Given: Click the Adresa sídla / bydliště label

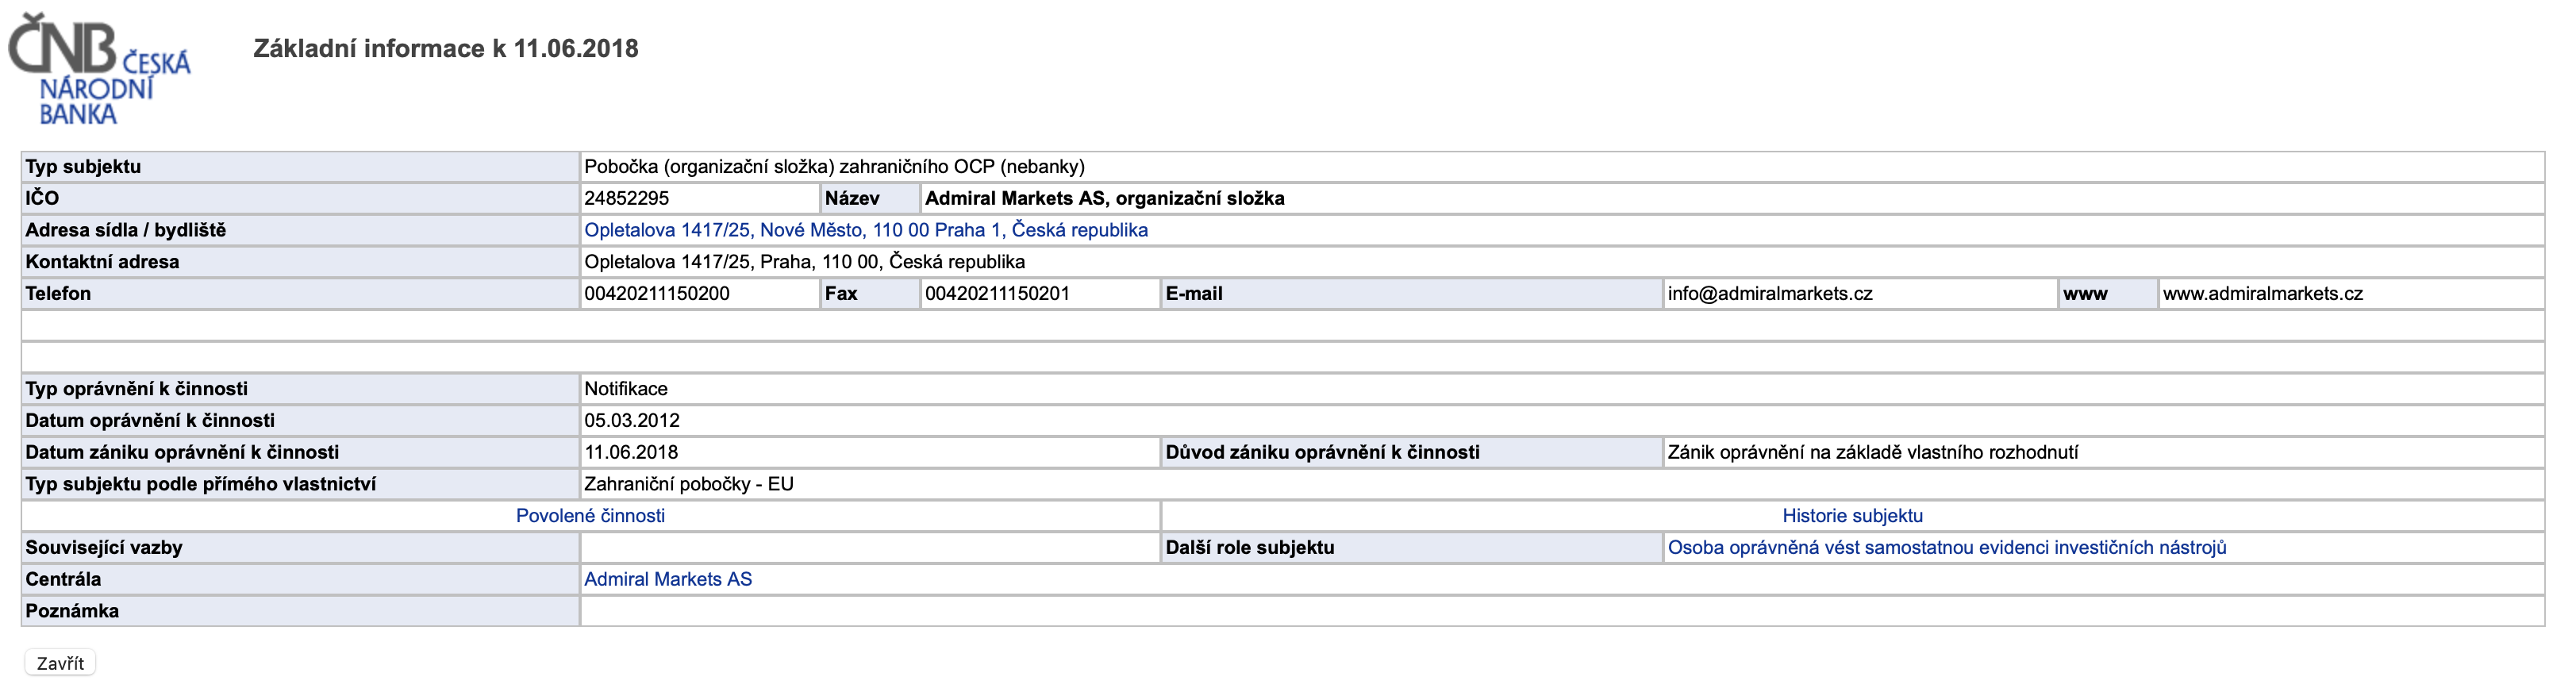Looking at the screenshot, I should coord(126,230).
